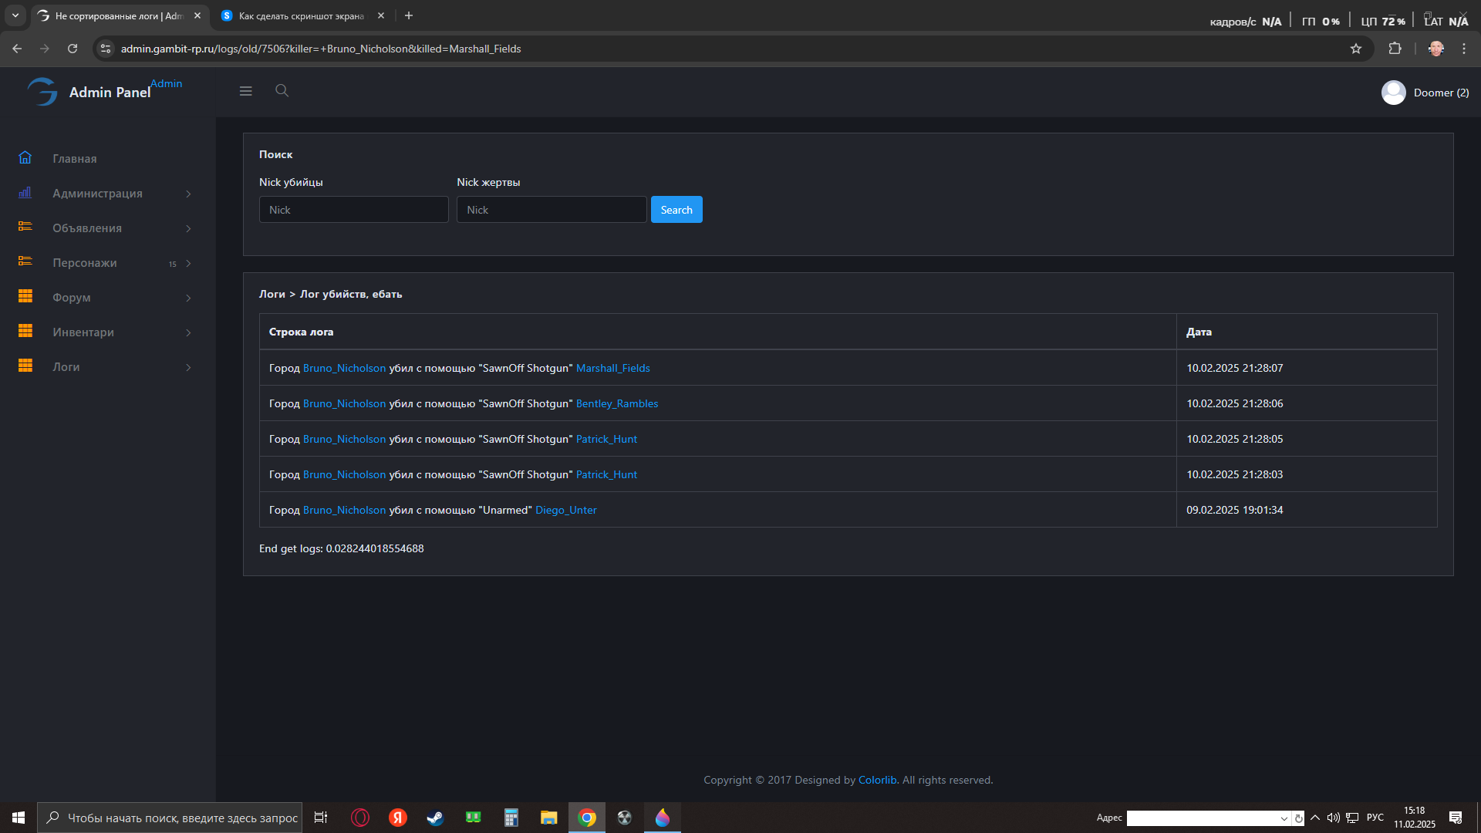
Task: Bookmark page with star icon
Action: tap(1356, 49)
